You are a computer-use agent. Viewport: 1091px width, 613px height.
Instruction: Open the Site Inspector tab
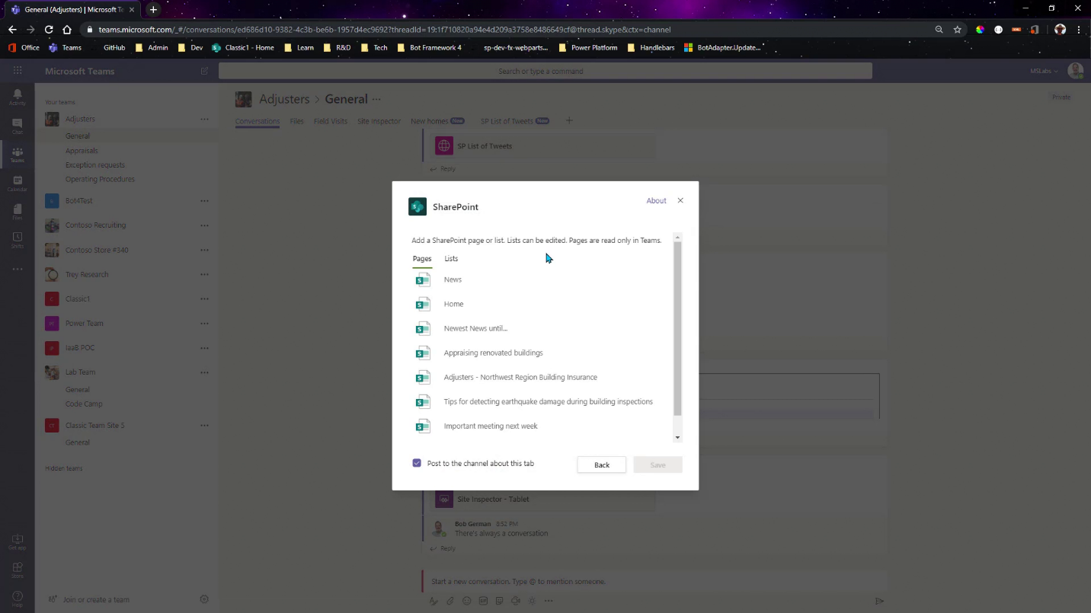point(379,121)
